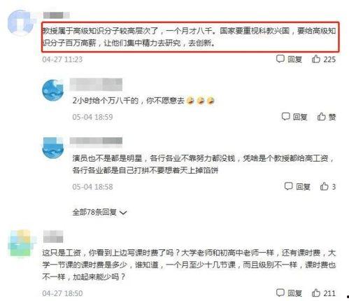Expand all 78 replies (全部78条回复)
This screenshot has height=301, width=349.
[x=99, y=212]
